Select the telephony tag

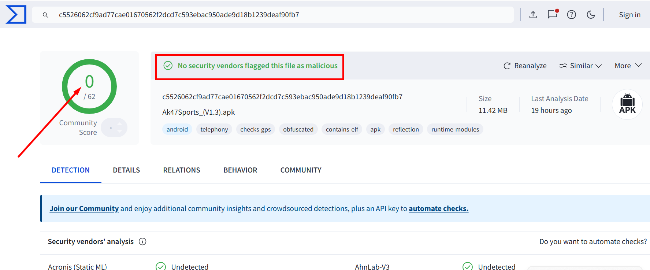(214, 129)
